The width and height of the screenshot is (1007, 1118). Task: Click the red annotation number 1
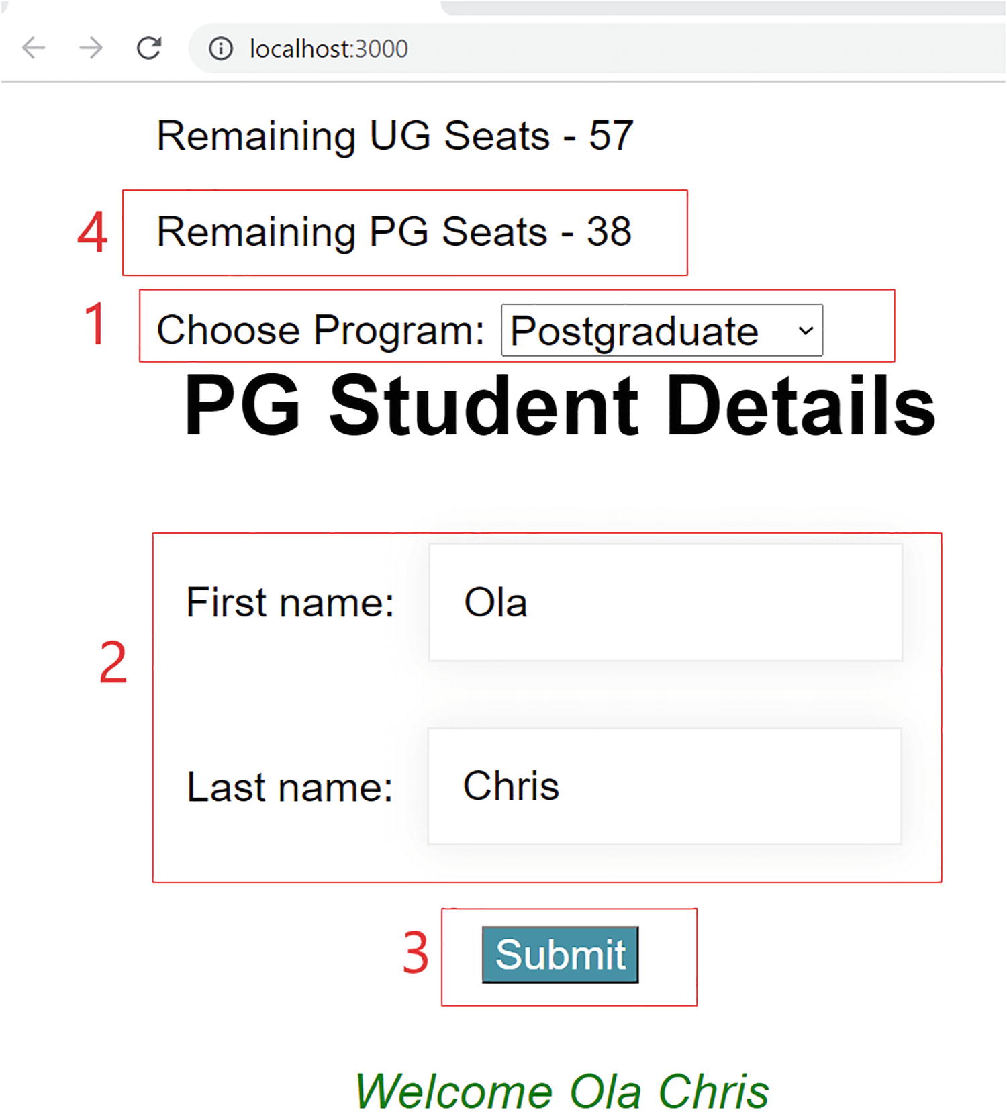pos(95,324)
